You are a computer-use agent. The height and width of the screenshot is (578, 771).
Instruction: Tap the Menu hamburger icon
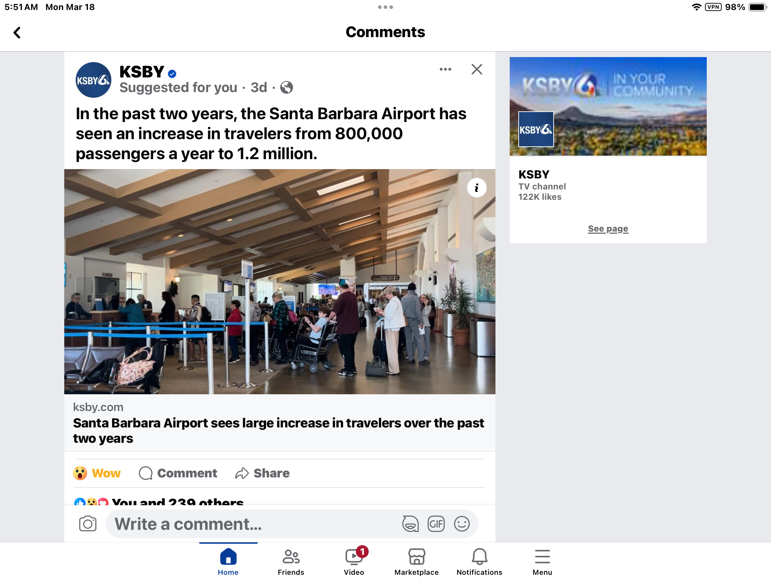542,556
